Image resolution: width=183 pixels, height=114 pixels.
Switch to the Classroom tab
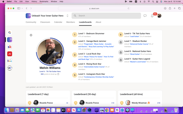(x=45, y=22)
